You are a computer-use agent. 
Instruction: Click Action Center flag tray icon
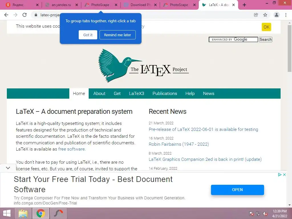click(x=251, y=214)
